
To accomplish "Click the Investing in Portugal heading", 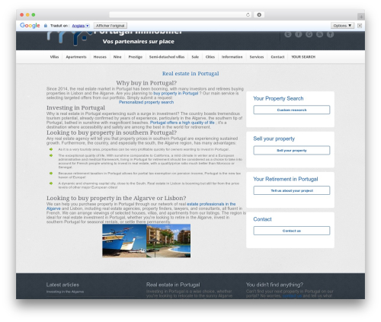I will (x=75, y=107).
